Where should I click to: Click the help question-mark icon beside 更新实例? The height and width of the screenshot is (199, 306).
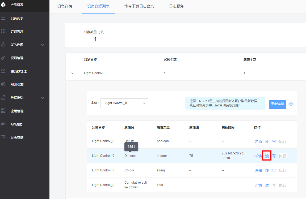pos(291,104)
